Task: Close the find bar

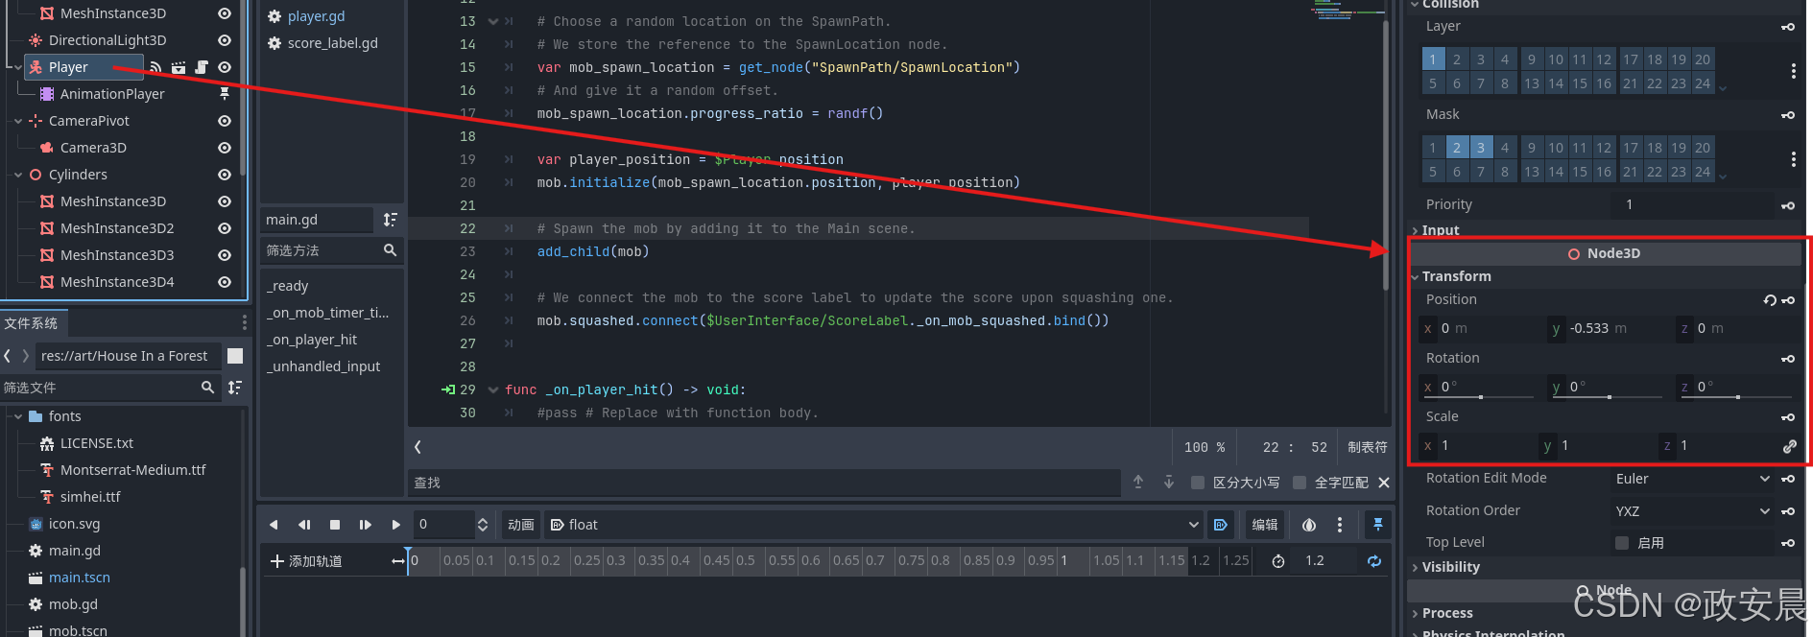Action: point(1384,483)
